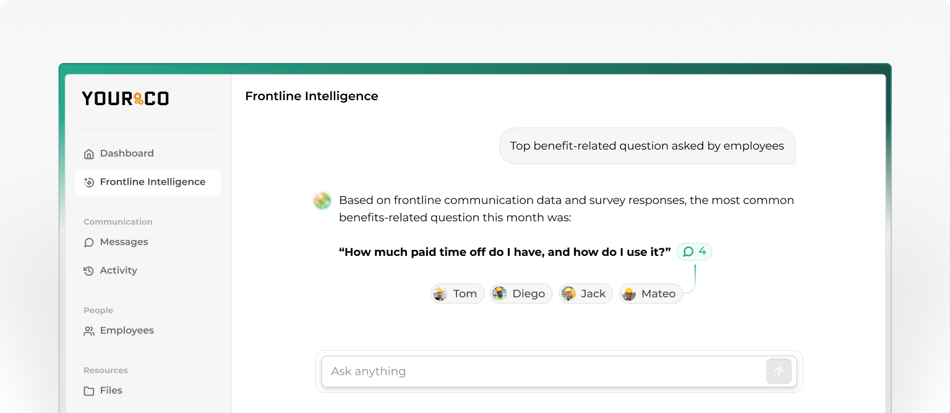Open Files using the folder icon
Viewport: 950px width, 413px height.
click(x=88, y=390)
